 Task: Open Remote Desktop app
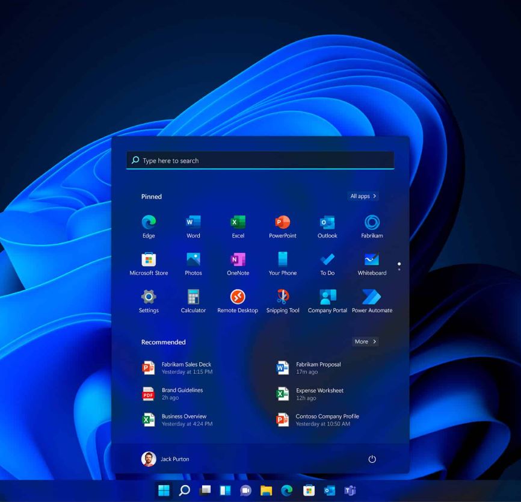pos(238,297)
